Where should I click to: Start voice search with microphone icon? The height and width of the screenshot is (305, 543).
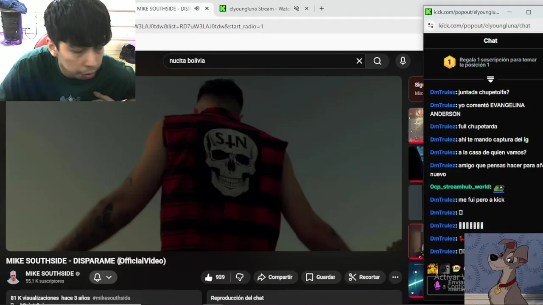pos(403,61)
